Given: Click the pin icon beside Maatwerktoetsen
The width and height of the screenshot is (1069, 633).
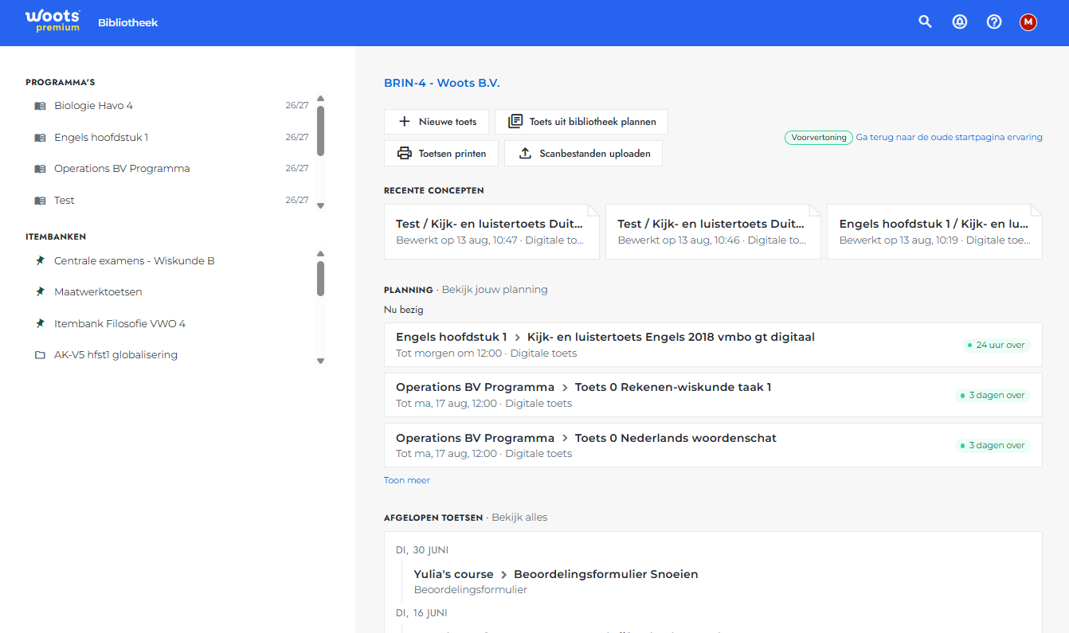Looking at the screenshot, I should point(40,292).
